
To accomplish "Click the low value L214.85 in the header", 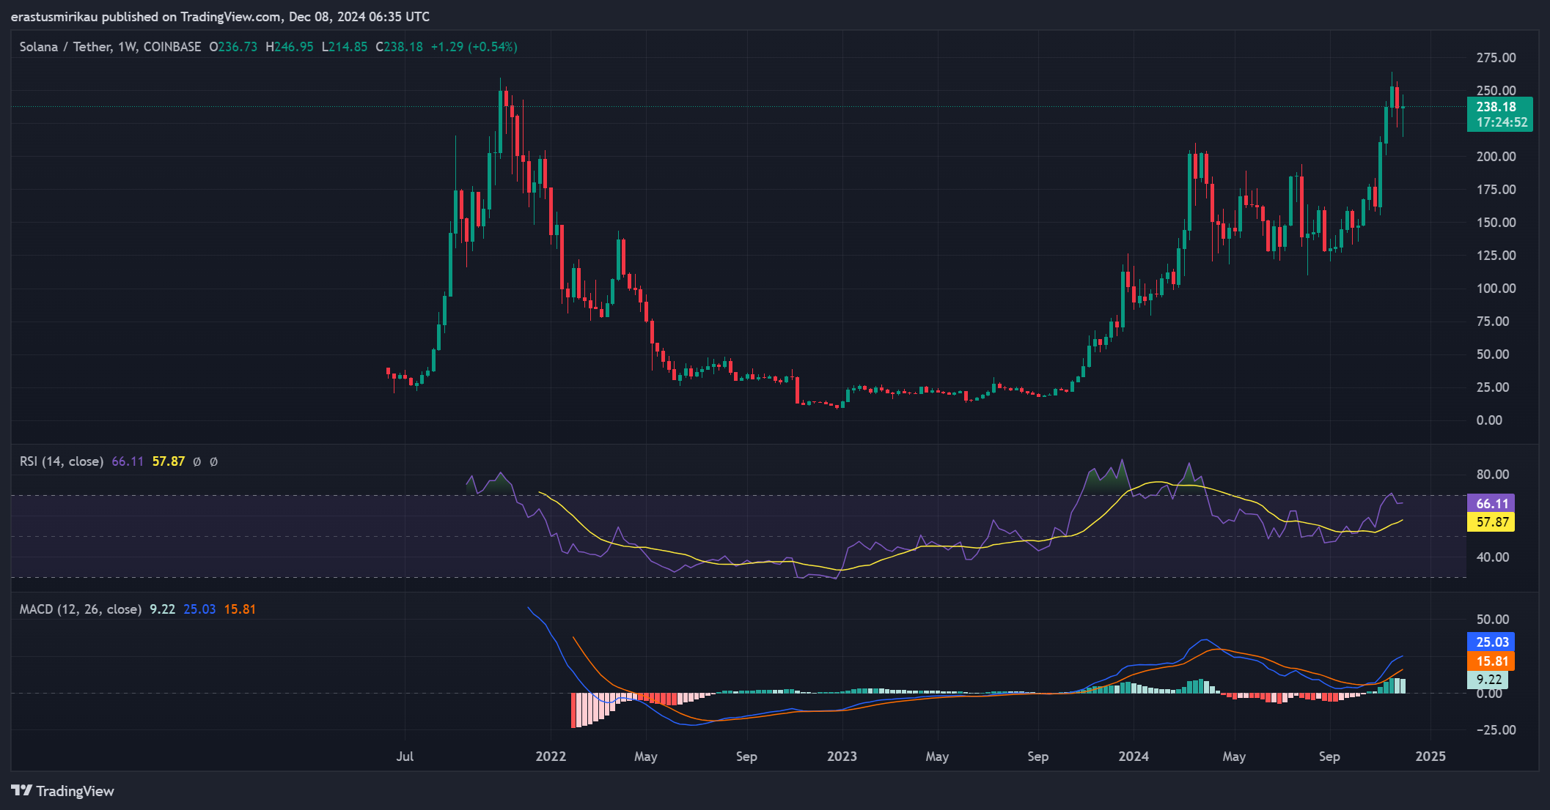I will coord(345,47).
